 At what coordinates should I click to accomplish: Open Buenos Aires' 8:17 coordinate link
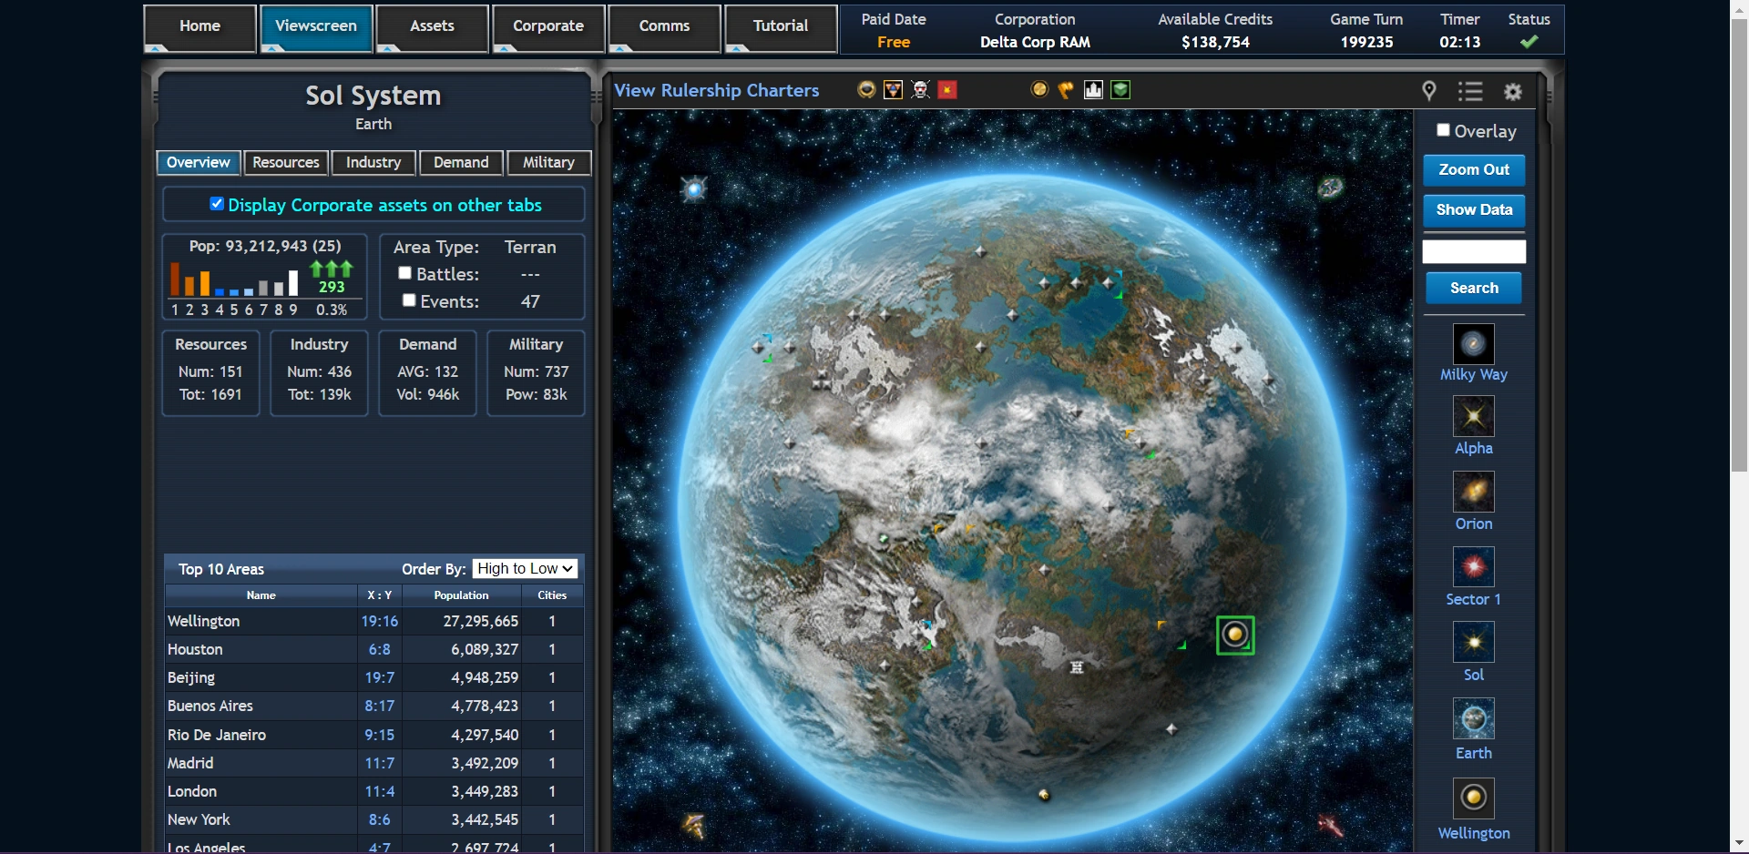click(x=380, y=706)
